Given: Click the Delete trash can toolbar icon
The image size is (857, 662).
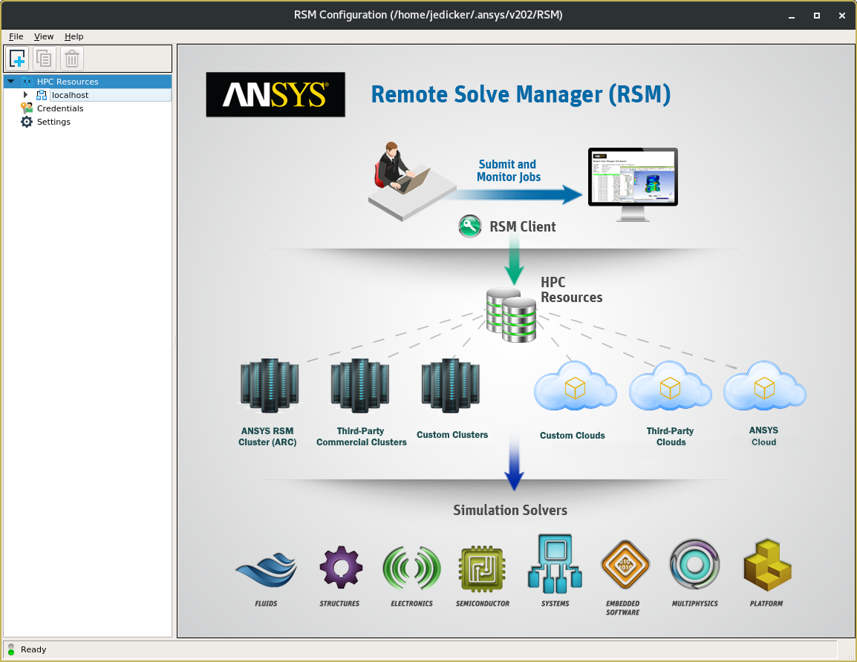Looking at the screenshot, I should (x=72, y=59).
